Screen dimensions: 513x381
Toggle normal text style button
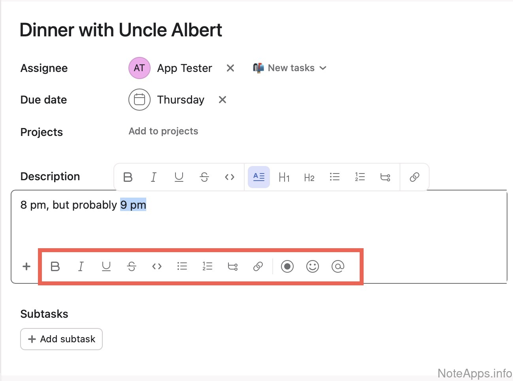[x=258, y=177]
